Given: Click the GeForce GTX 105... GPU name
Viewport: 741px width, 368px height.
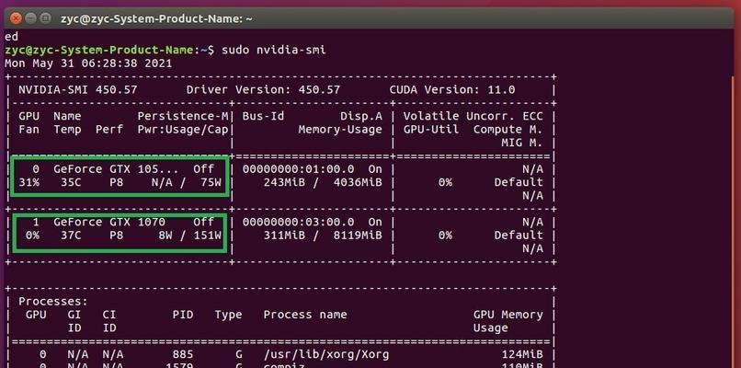Looking at the screenshot, I should click(x=117, y=169).
